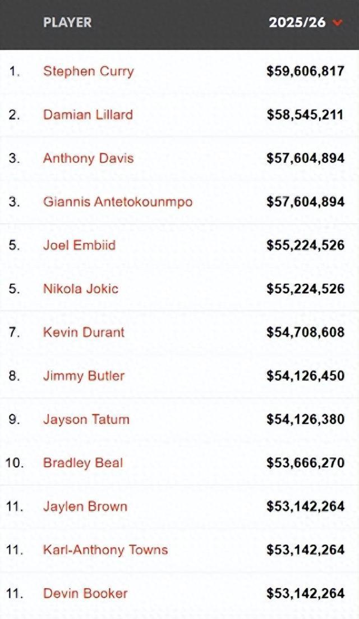Click the PLAYER column header
The width and height of the screenshot is (359, 619).
click(67, 22)
